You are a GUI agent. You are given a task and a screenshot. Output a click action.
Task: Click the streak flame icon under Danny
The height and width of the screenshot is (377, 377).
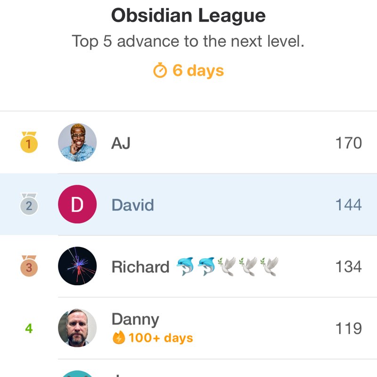pyautogui.click(x=119, y=338)
